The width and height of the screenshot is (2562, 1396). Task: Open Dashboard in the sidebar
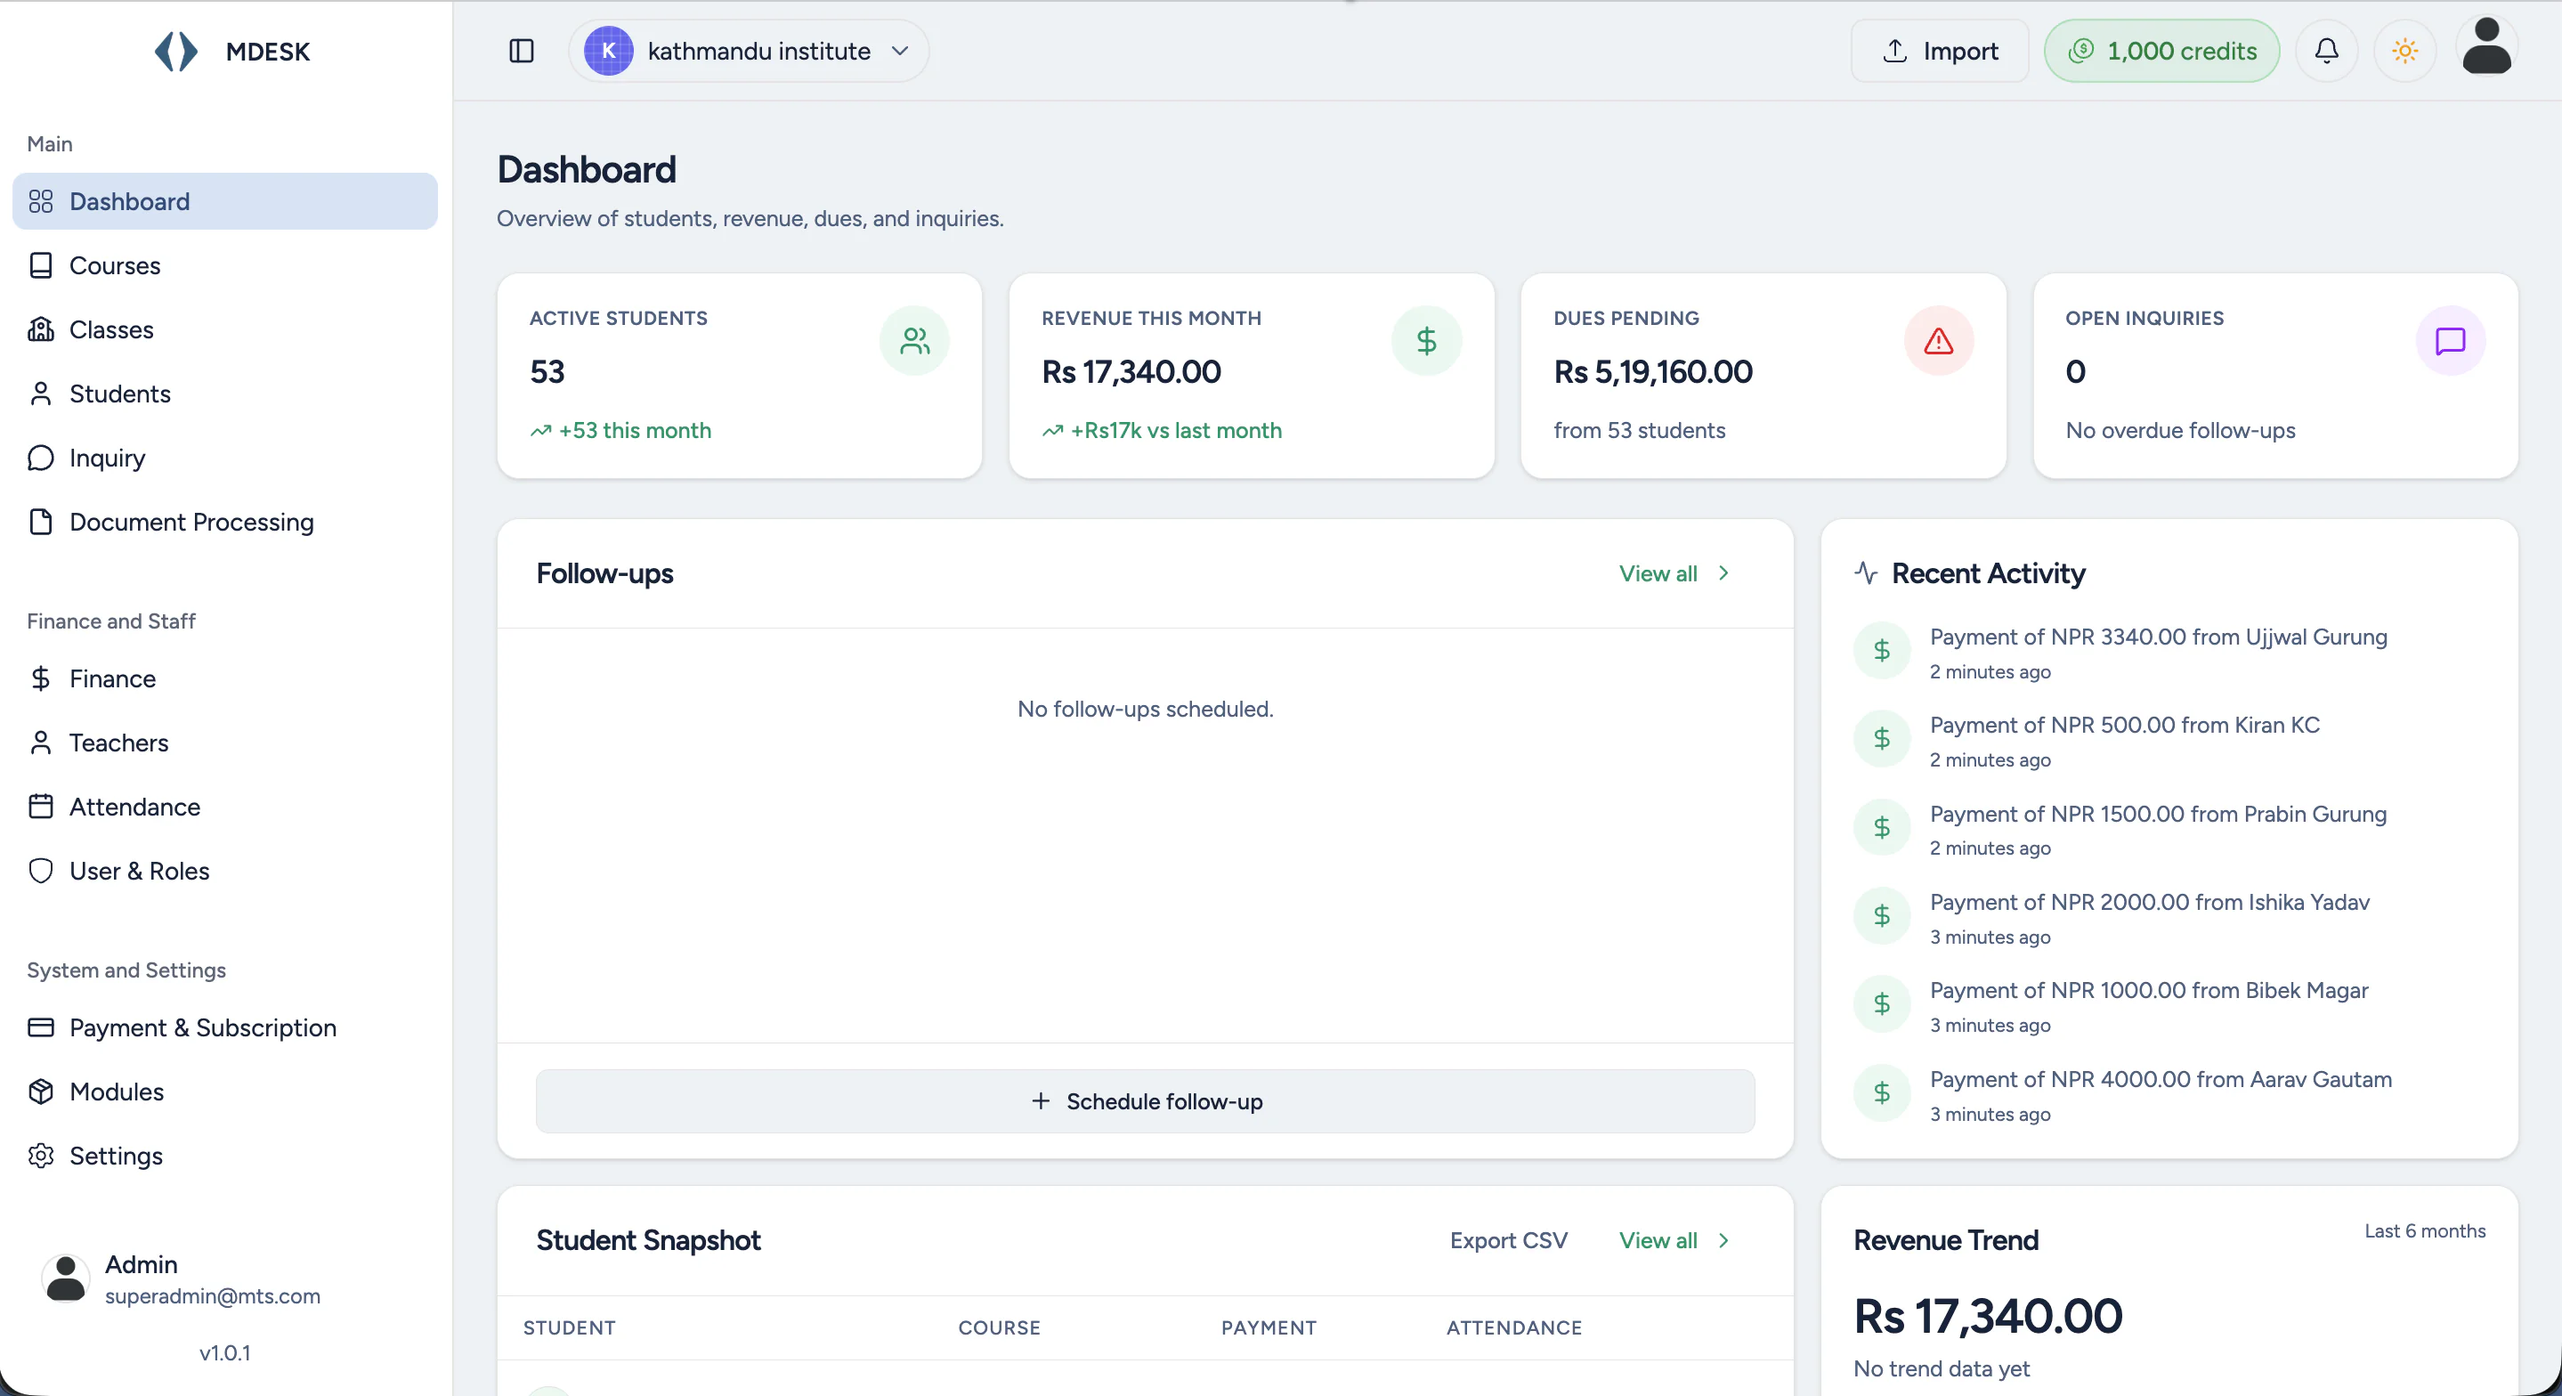click(x=224, y=201)
